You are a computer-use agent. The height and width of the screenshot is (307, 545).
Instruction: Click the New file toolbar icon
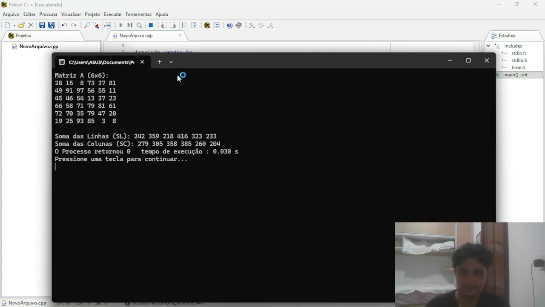click(7, 25)
